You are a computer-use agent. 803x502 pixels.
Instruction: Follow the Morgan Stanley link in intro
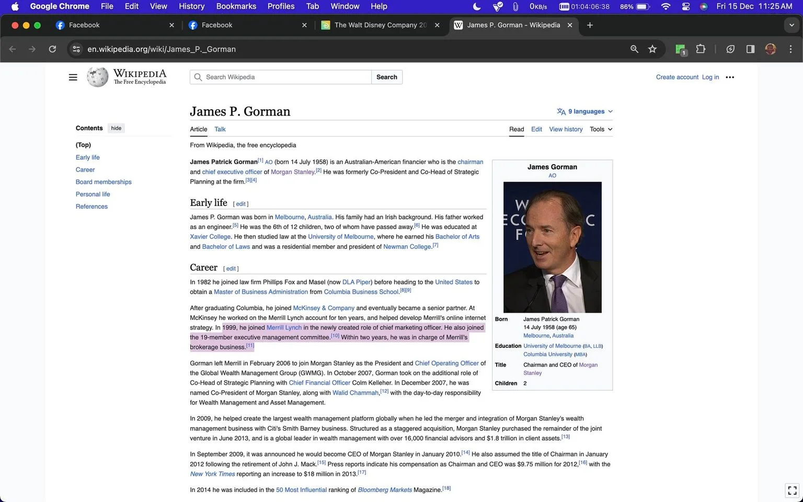coord(293,172)
